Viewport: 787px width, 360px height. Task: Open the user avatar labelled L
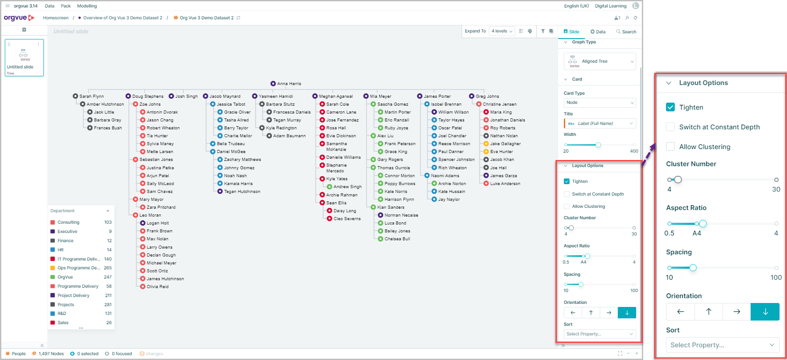(x=635, y=6)
